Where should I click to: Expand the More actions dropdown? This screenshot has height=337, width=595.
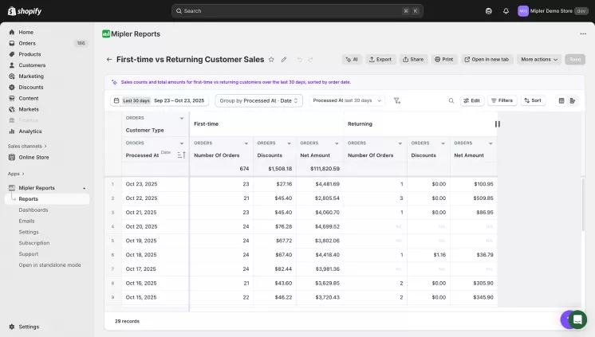pos(539,60)
